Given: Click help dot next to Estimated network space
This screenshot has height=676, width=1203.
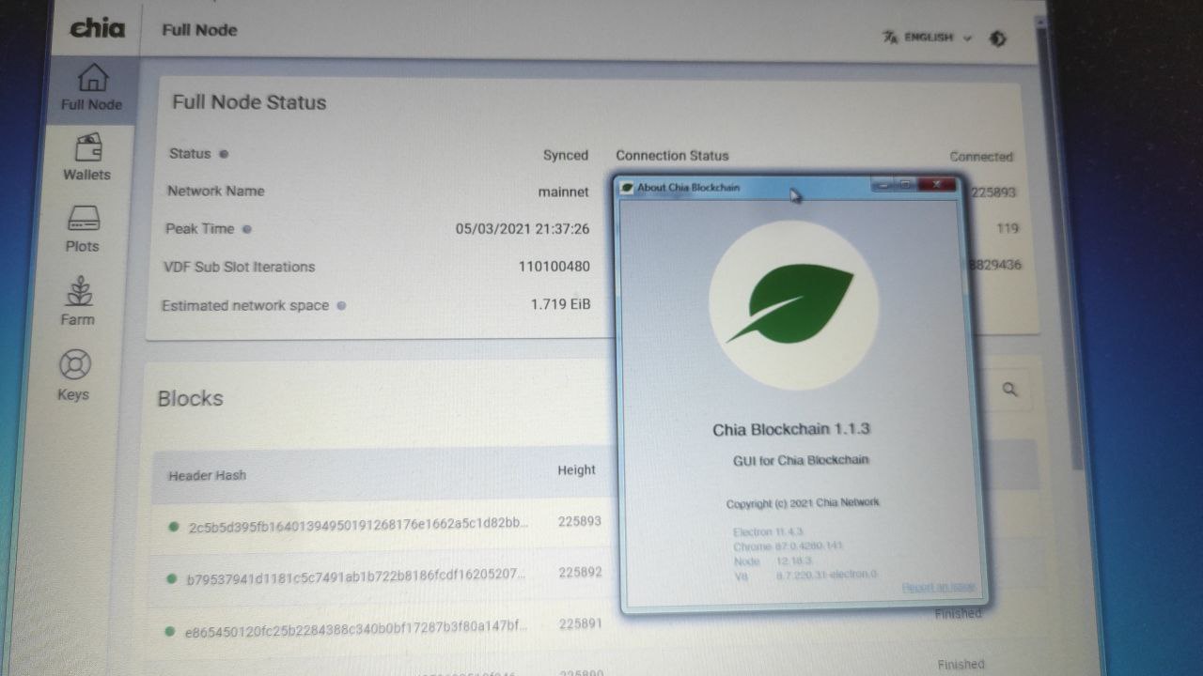Looking at the screenshot, I should tap(341, 305).
